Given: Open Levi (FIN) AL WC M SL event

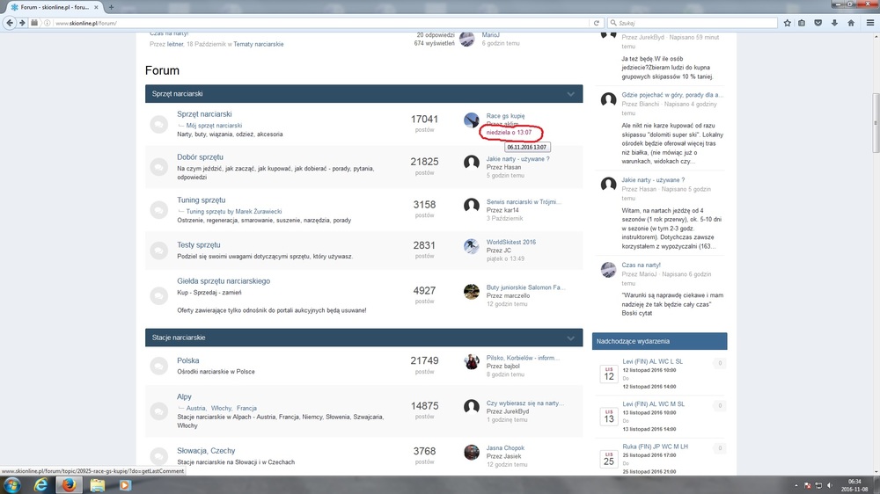Looking at the screenshot, I should tap(653, 403).
